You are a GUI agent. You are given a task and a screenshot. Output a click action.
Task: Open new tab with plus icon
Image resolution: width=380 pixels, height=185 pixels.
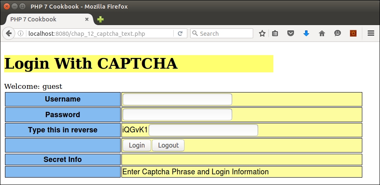coord(100,19)
